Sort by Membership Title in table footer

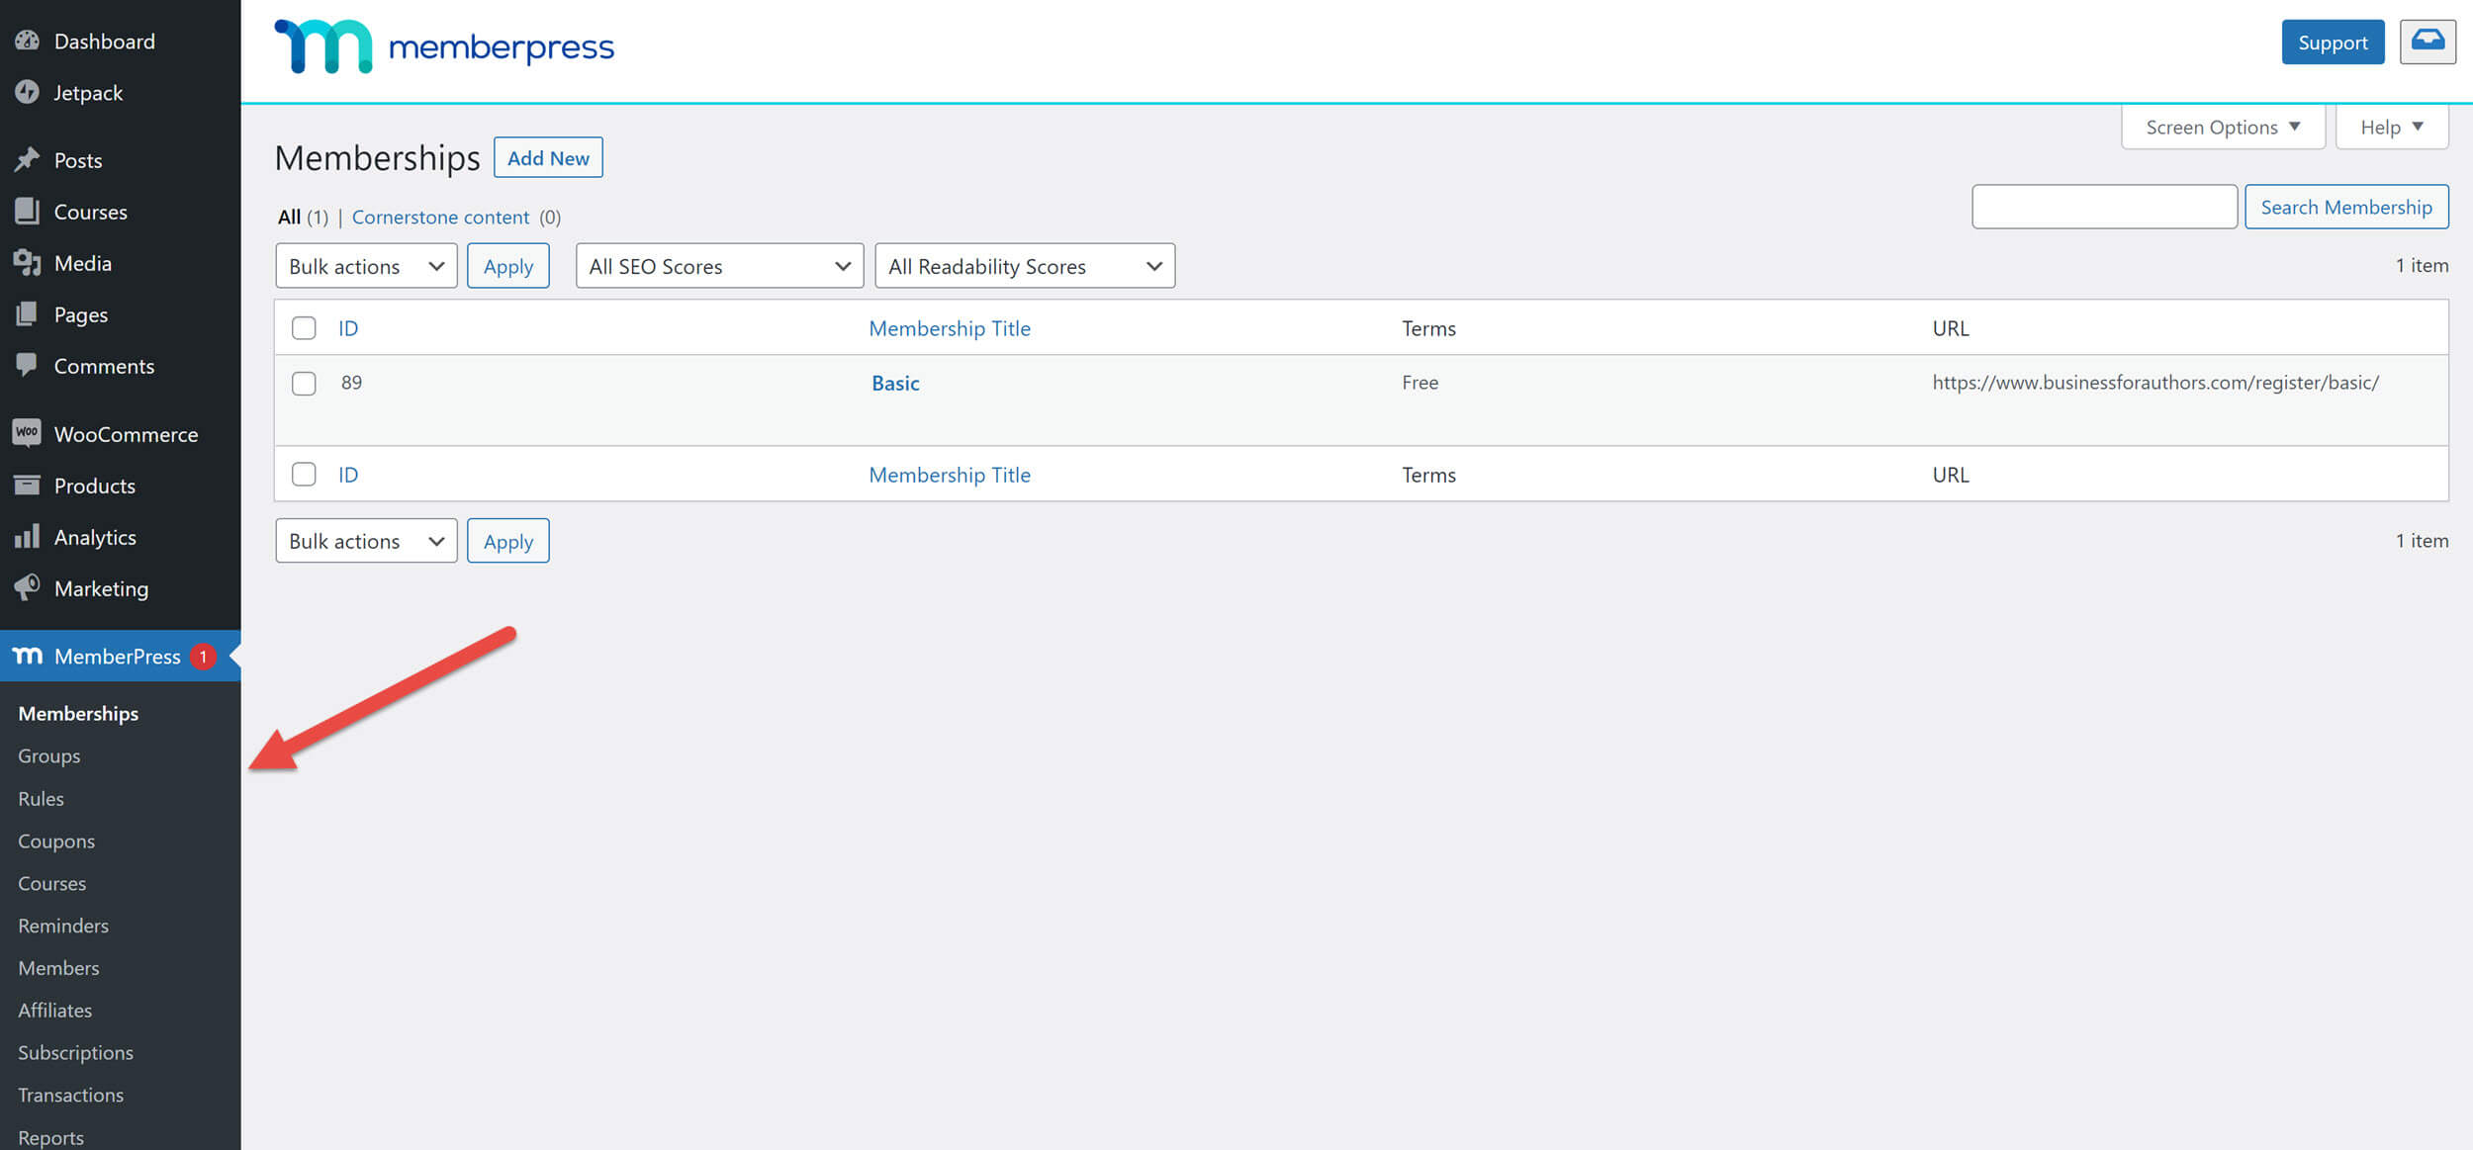point(950,474)
